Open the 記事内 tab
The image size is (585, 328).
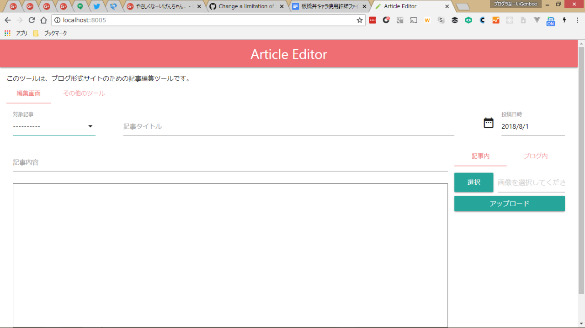click(x=480, y=156)
